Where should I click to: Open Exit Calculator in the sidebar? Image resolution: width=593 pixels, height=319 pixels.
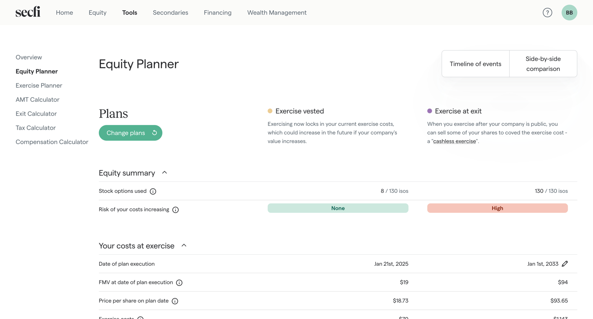(x=36, y=114)
